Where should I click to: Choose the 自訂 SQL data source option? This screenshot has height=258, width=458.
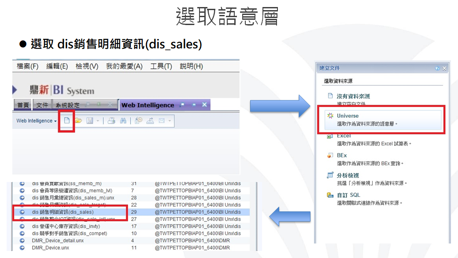click(348, 195)
